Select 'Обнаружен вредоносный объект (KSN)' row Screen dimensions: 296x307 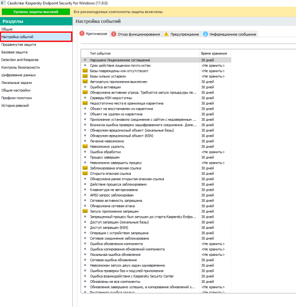tap(156, 135)
